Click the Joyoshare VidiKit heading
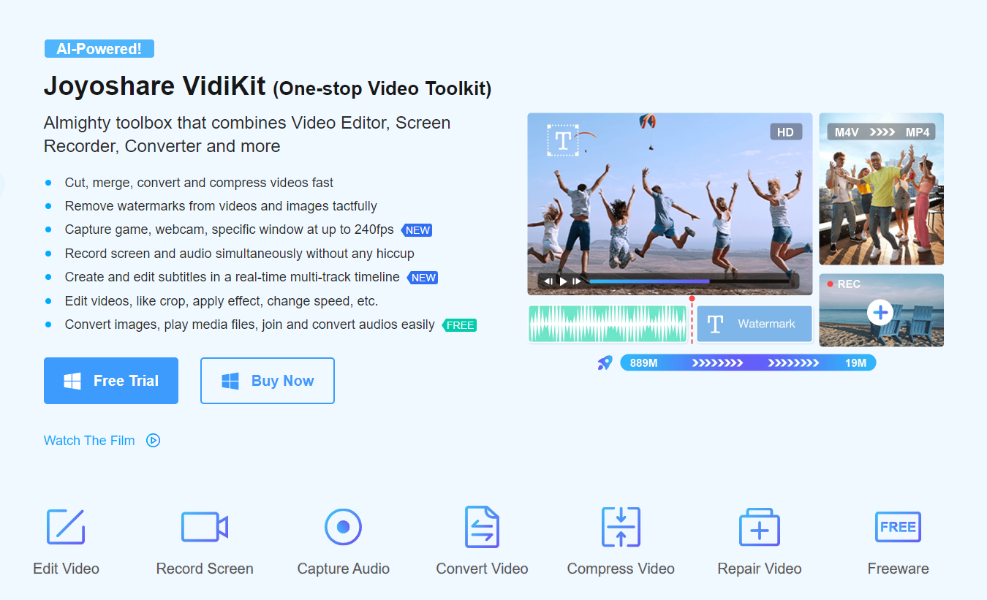The image size is (987, 600). point(268,86)
